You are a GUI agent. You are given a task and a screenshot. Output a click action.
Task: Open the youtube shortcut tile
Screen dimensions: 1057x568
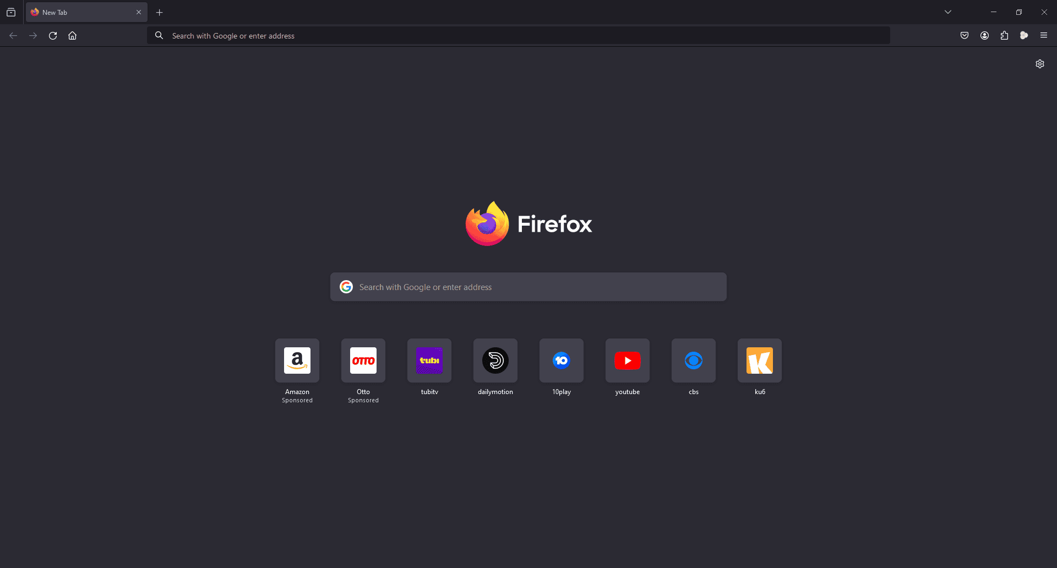coord(627,361)
